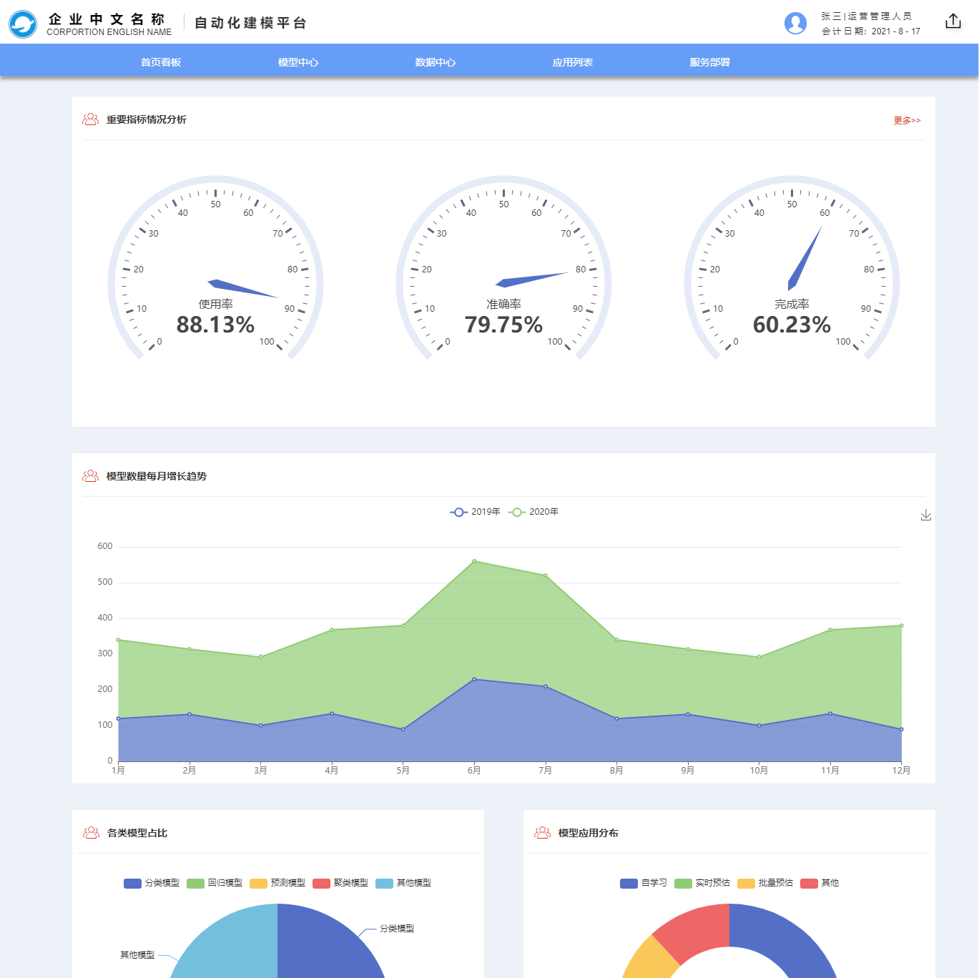Go to 数据中心 menu item
This screenshot has width=979, height=978.
[436, 62]
